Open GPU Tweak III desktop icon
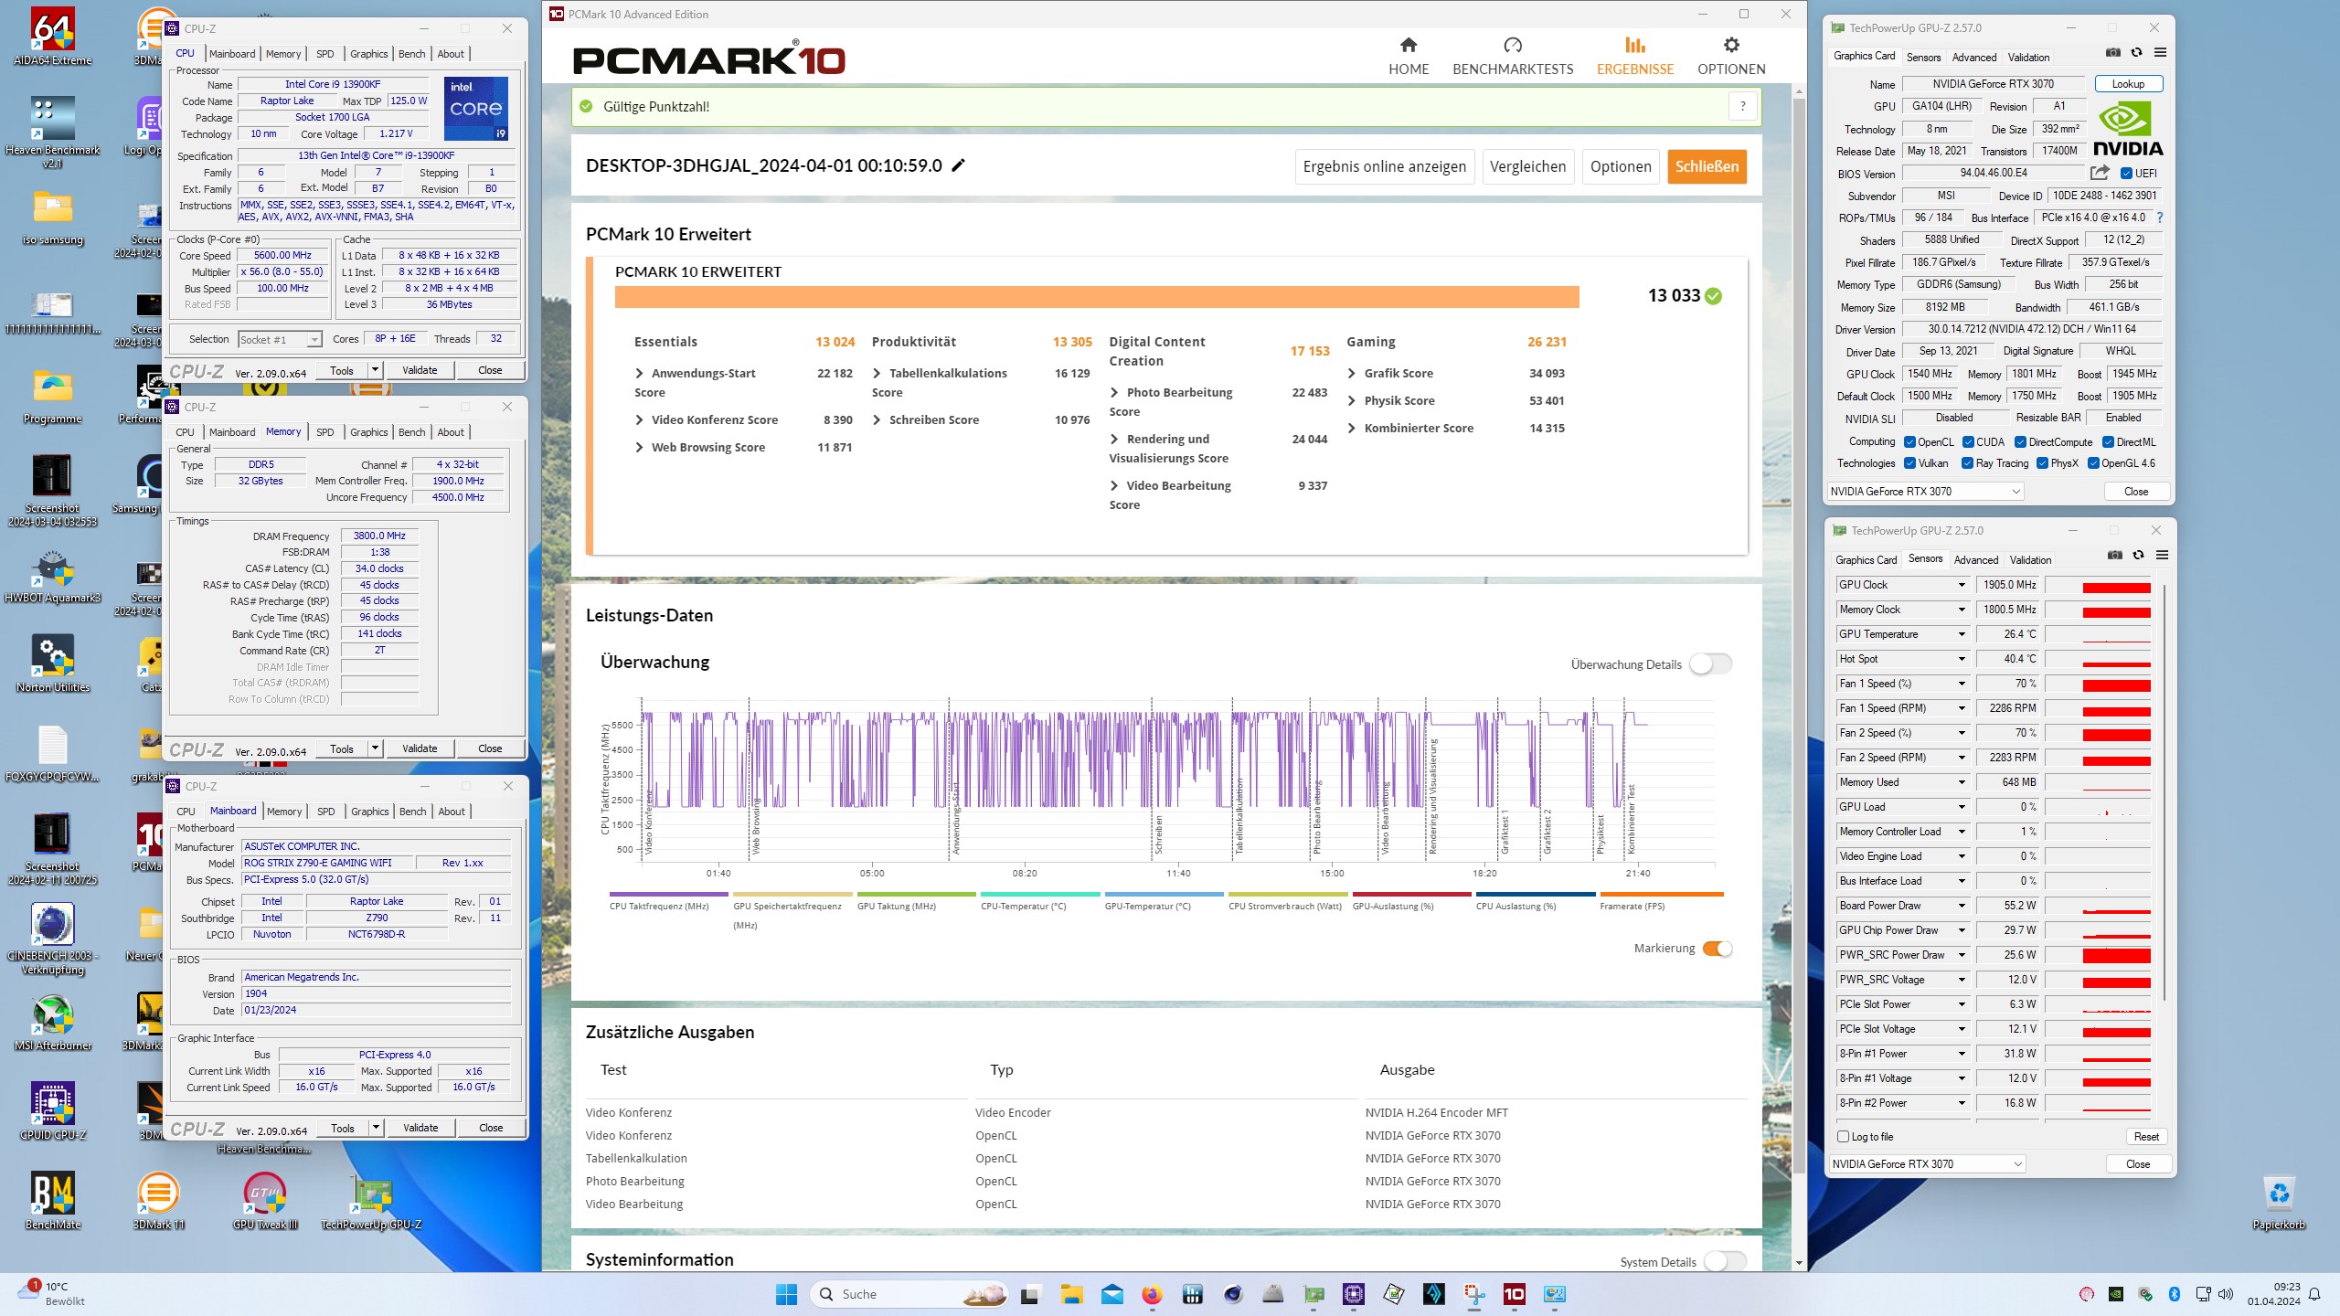 [x=265, y=1203]
